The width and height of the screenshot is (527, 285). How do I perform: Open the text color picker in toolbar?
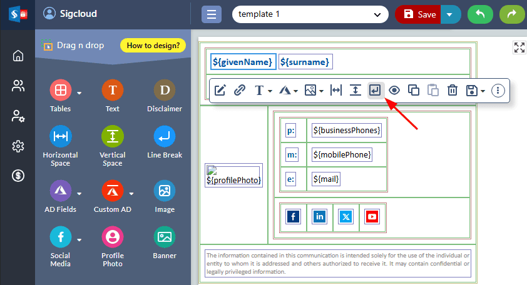288,90
